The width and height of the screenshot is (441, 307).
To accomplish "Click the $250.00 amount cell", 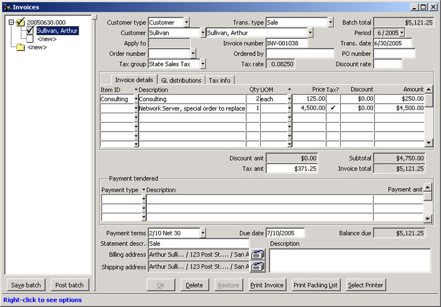I will (x=399, y=99).
